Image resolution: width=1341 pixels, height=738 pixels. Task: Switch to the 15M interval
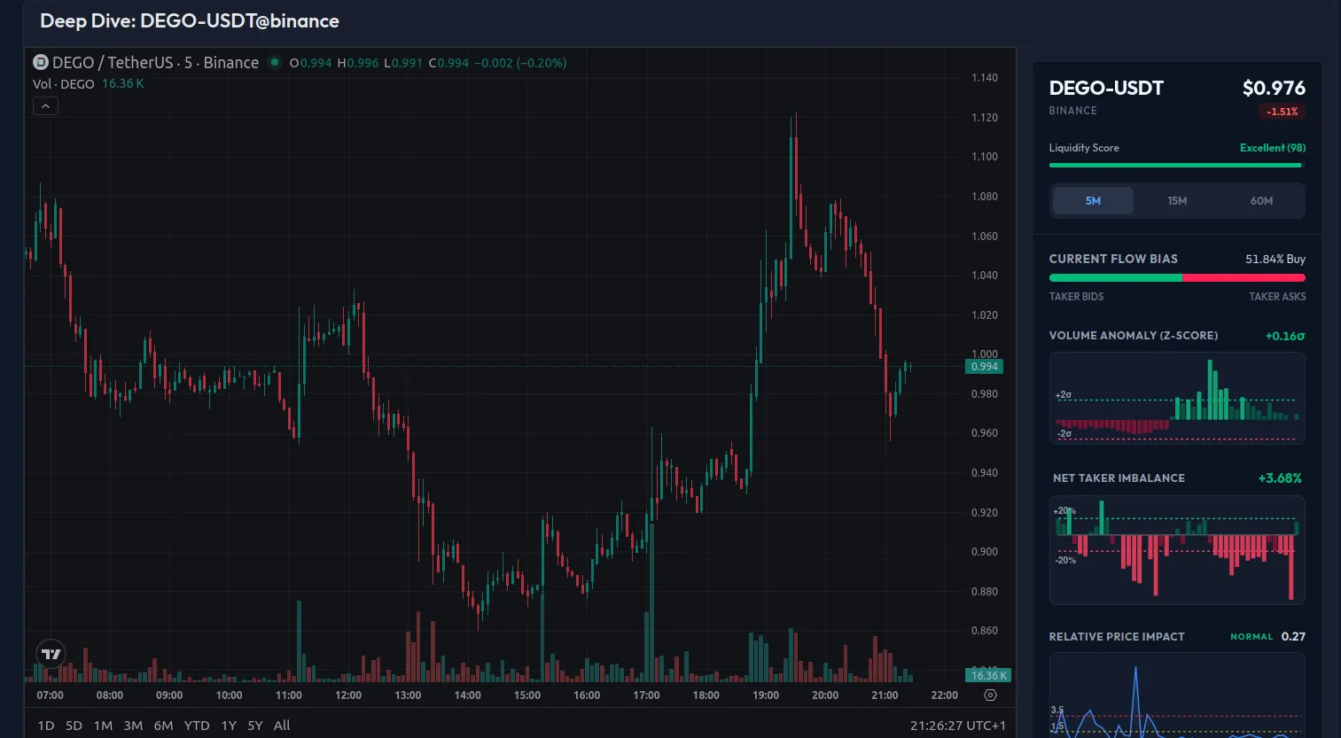pos(1176,200)
